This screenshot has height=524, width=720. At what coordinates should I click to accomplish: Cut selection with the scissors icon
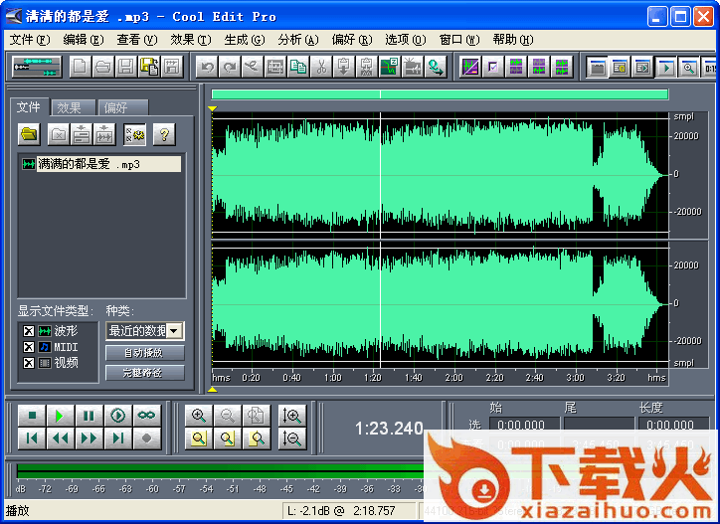pyautogui.click(x=321, y=67)
